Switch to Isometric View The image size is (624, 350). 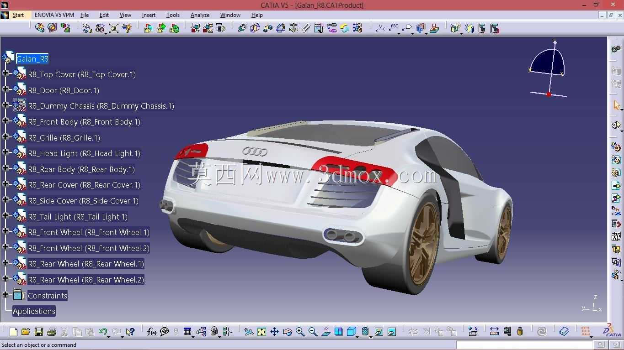tap(351, 332)
